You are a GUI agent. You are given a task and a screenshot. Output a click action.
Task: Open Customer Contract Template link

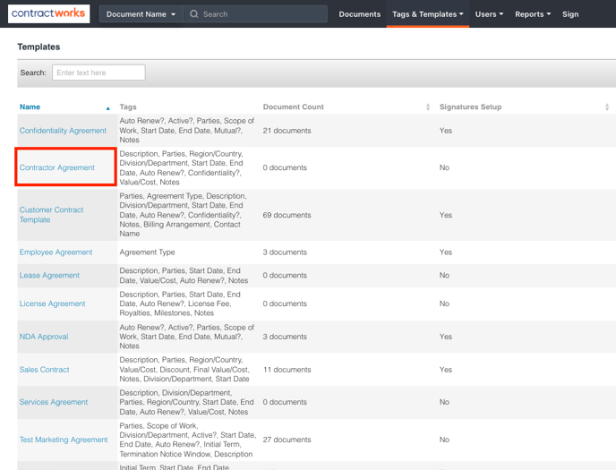[x=51, y=215]
